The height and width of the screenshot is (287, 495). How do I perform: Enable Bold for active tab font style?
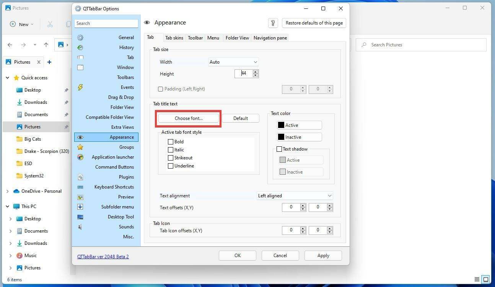pyautogui.click(x=171, y=141)
